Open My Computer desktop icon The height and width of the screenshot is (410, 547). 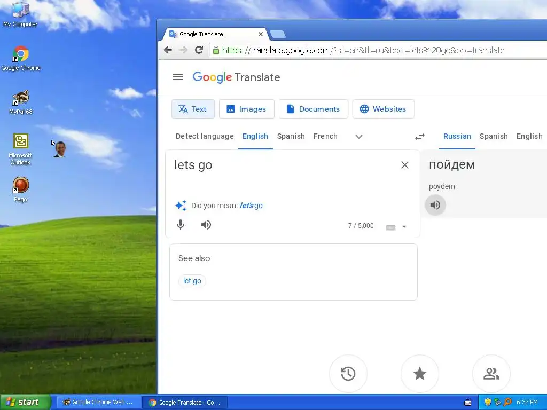click(20, 14)
